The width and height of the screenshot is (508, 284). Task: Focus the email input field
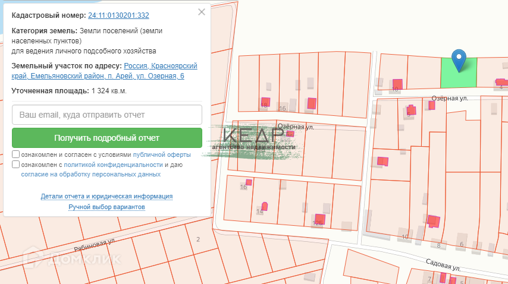tap(107, 115)
